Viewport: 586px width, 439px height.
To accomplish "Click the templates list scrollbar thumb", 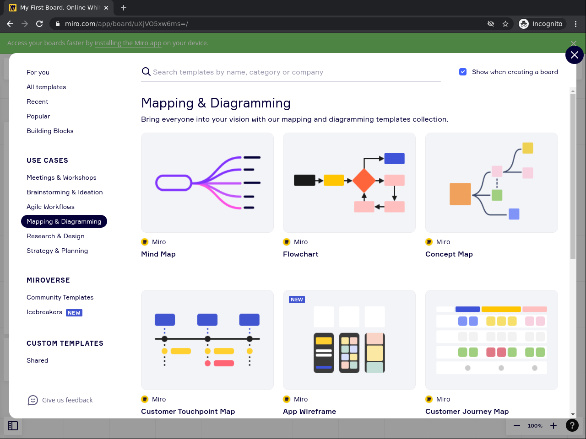I will click(x=573, y=177).
